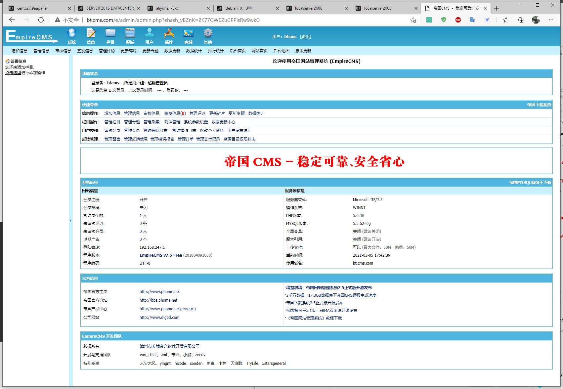This screenshot has height=389, width=563.
Task: Reload the page with refresh icon
Action: coord(41,20)
